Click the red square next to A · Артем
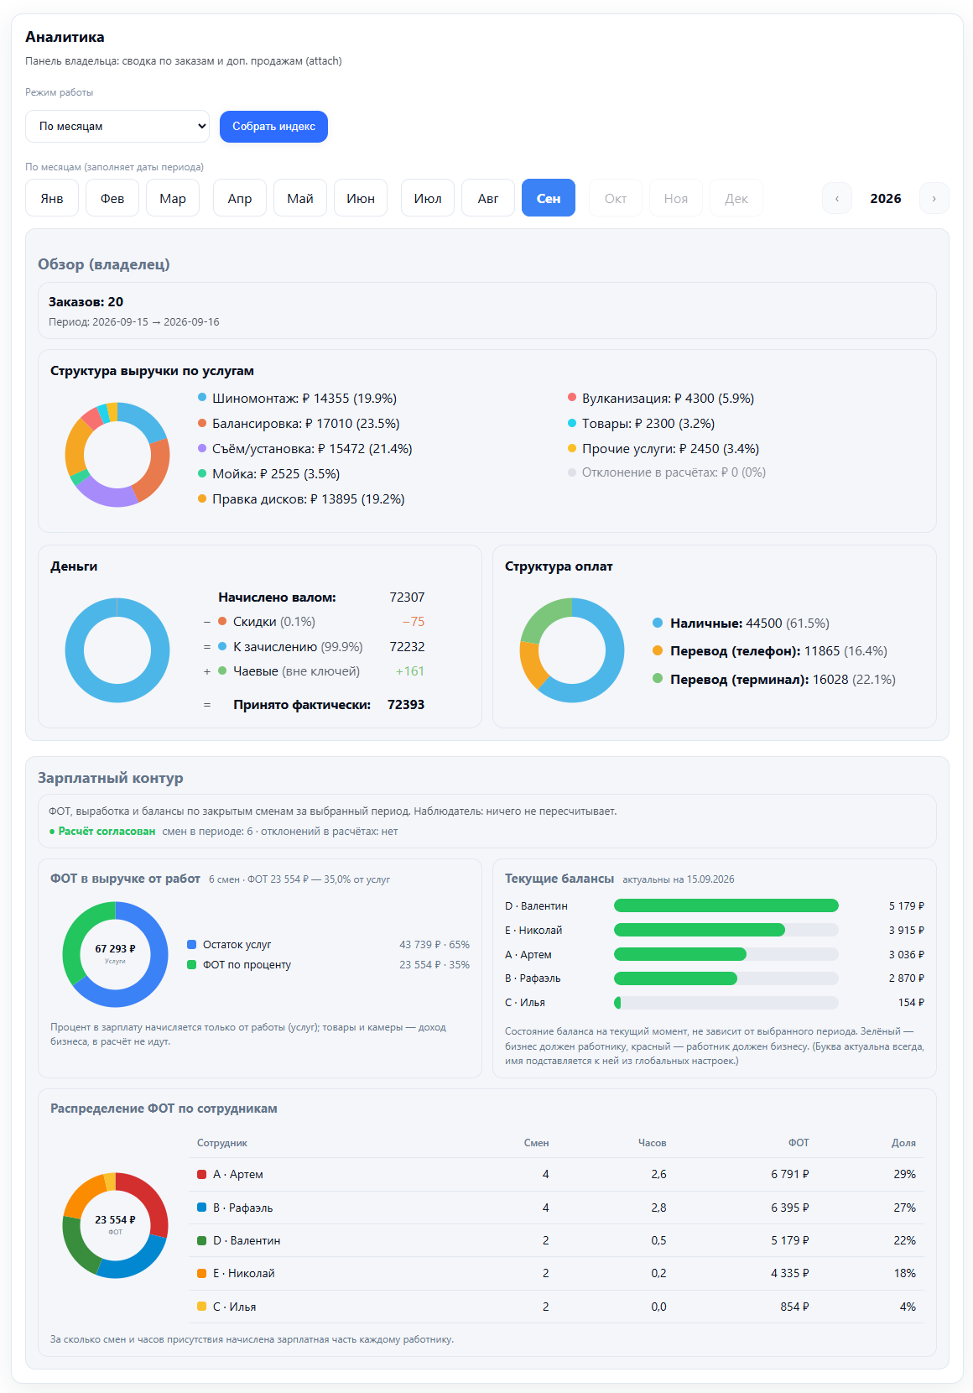This screenshot has height=1393, width=973. pyautogui.click(x=201, y=1174)
